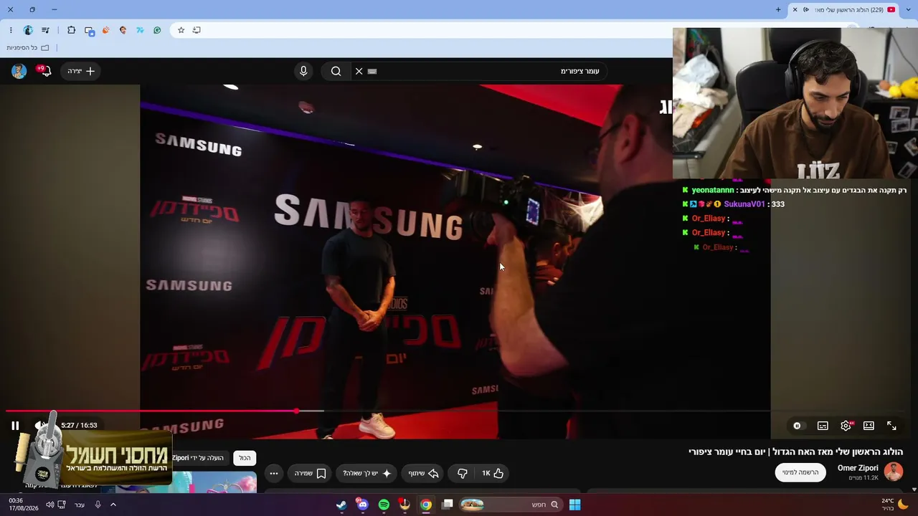Open the Omer Zipori channel avatar
918x516 pixels.
tap(893, 472)
